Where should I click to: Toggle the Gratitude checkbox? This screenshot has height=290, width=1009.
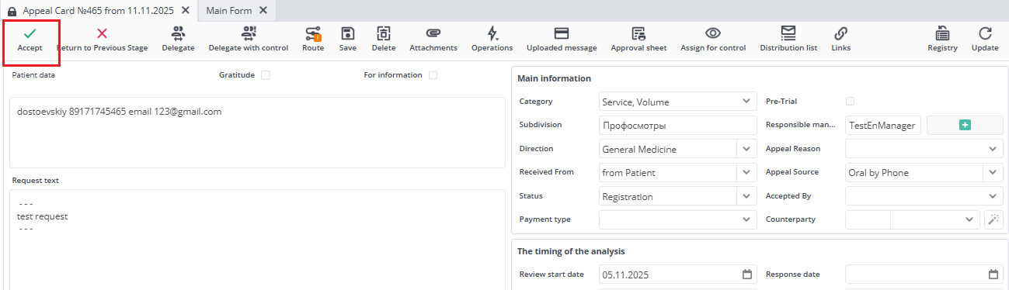[x=266, y=75]
